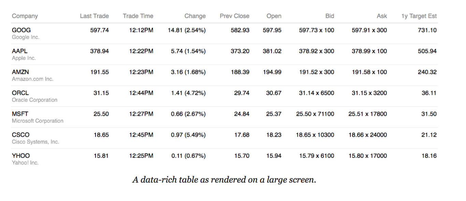Click the table caption text
Viewport: 466px width, 201px height.
click(x=224, y=180)
